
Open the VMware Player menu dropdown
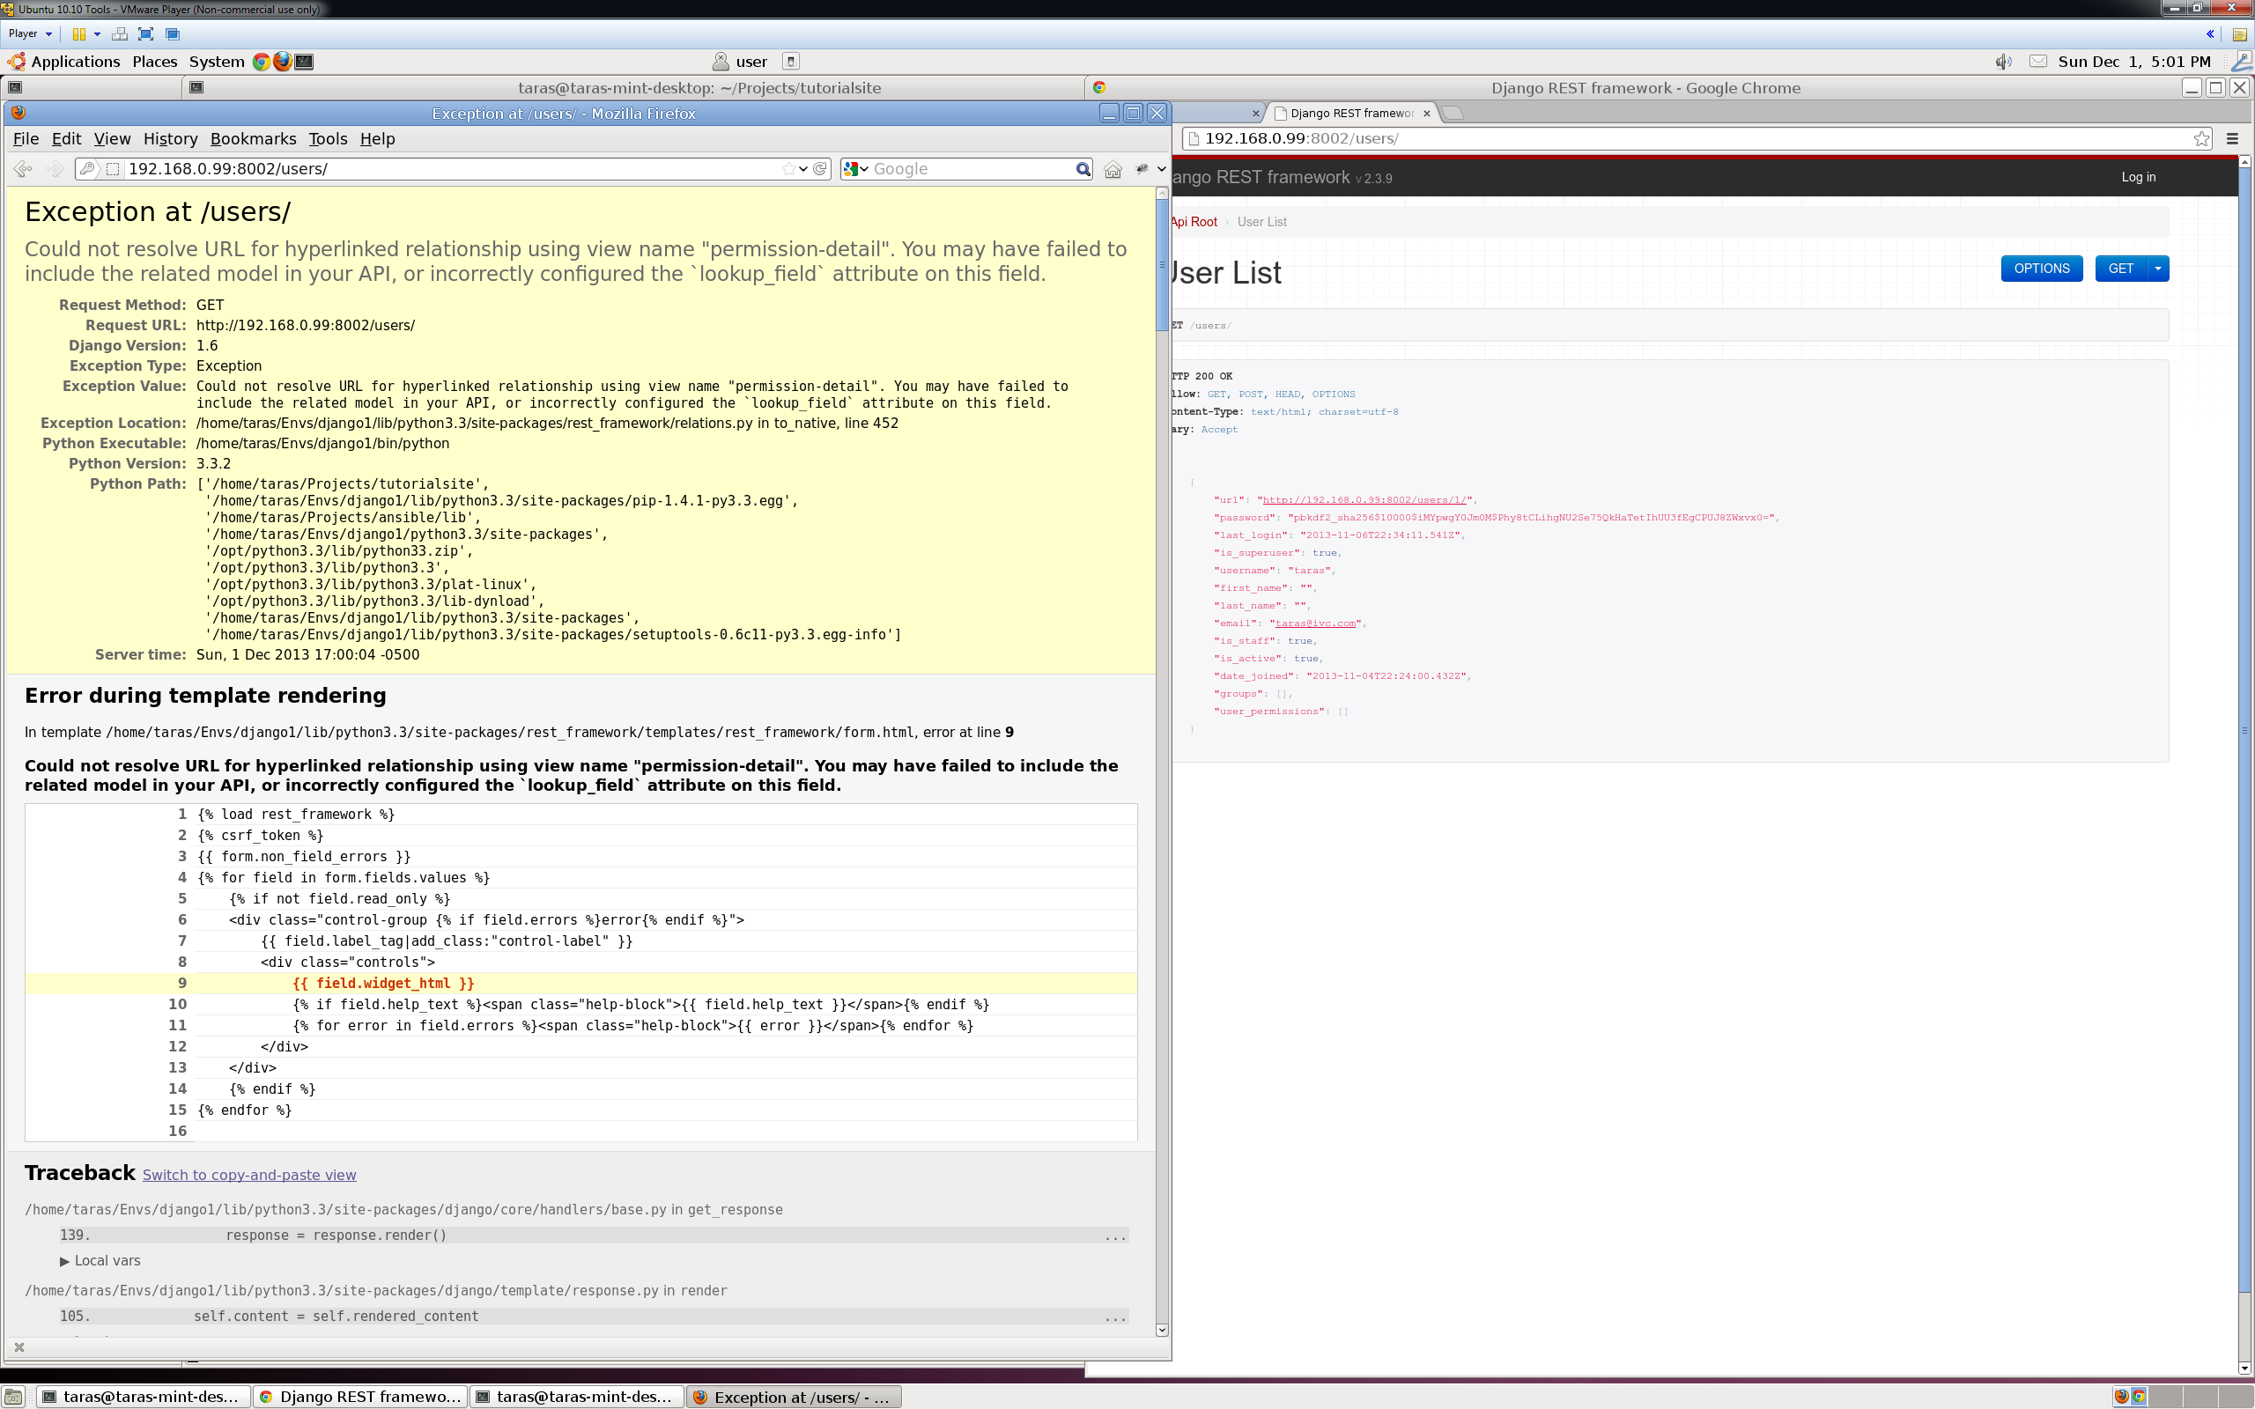[30, 33]
